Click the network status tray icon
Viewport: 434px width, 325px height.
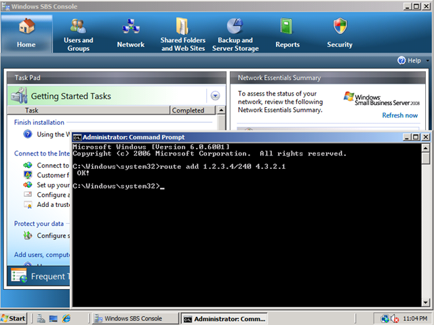384,319
